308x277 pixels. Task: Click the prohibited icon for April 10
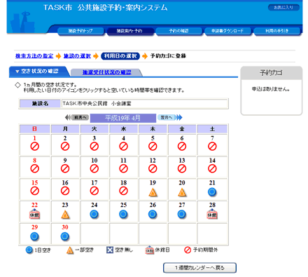click(94, 168)
